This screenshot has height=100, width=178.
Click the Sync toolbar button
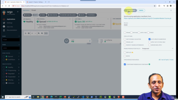(43, 15)
